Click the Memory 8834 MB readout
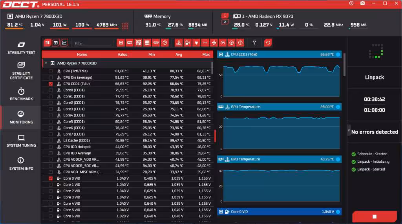402x224 pixels. point(198,25)
